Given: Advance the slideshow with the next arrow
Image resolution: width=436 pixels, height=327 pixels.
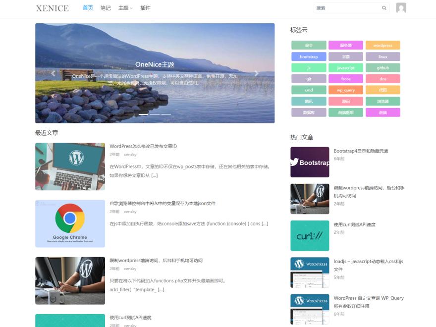Looking at the screenshot, I should click(257, 73).
